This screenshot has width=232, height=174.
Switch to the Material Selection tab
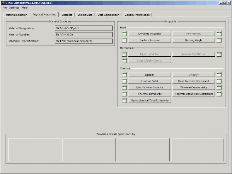coord(17,15)
